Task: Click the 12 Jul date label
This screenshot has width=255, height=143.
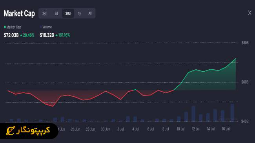Action: 195,129
